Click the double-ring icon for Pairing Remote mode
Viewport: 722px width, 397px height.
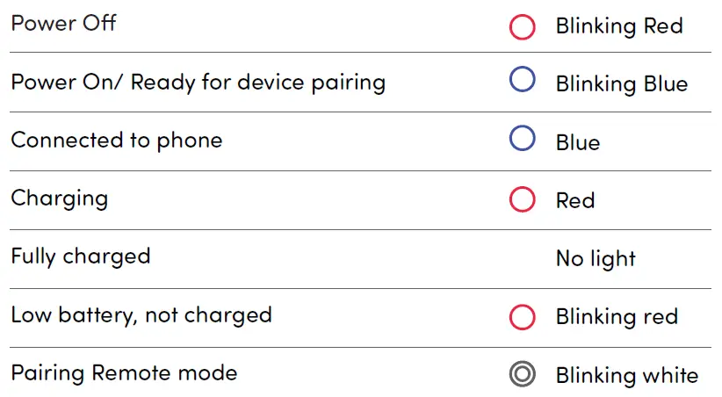pos(522,375)
